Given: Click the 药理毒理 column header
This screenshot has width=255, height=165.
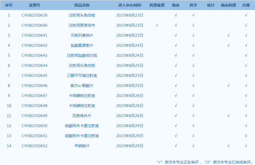Looking at the screenshot, I should click(x=157, y=5).
